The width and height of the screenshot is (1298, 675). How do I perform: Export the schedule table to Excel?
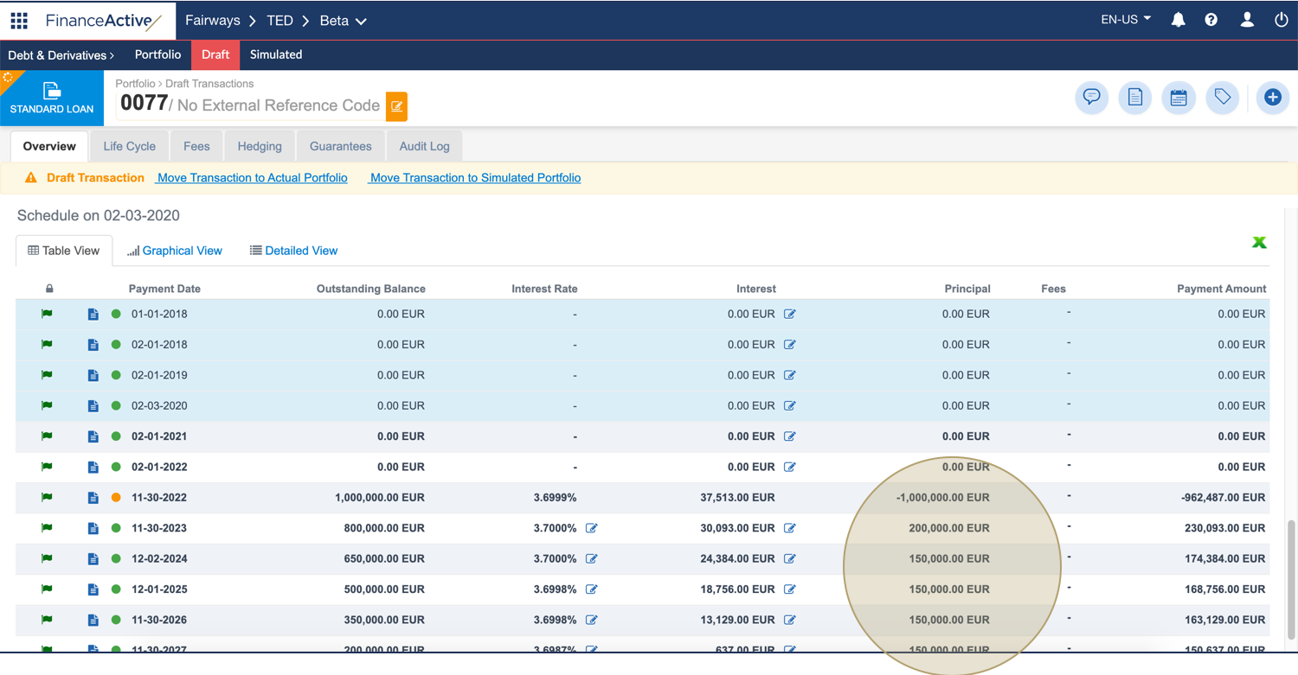point(1259,242)
